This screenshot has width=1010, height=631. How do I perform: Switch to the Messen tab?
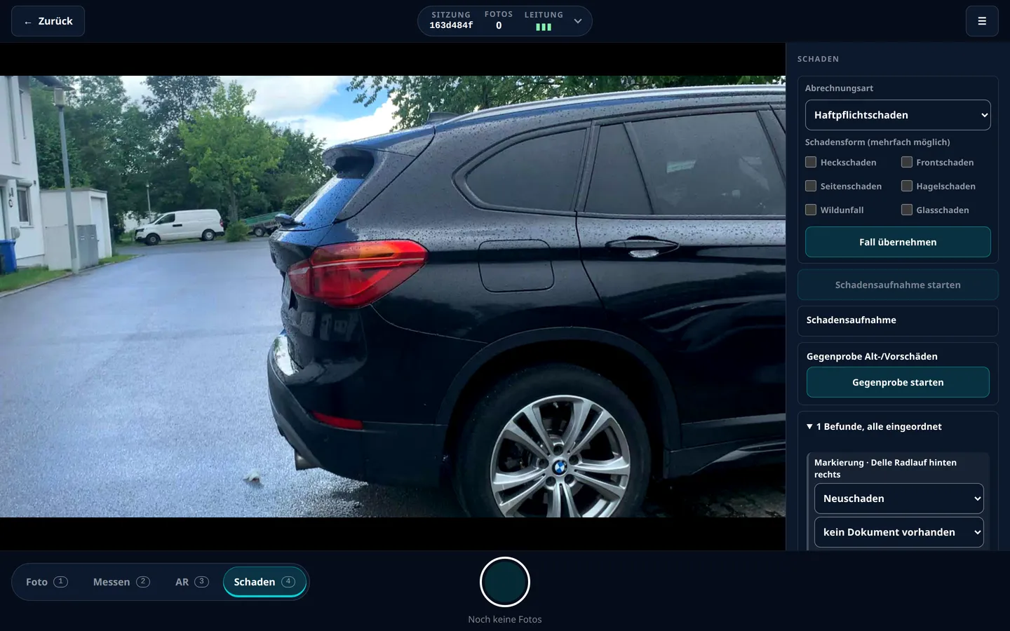pyautogui.click(x=121, y=582)
